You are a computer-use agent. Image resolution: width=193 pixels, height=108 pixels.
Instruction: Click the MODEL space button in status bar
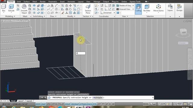pos(146,104)
